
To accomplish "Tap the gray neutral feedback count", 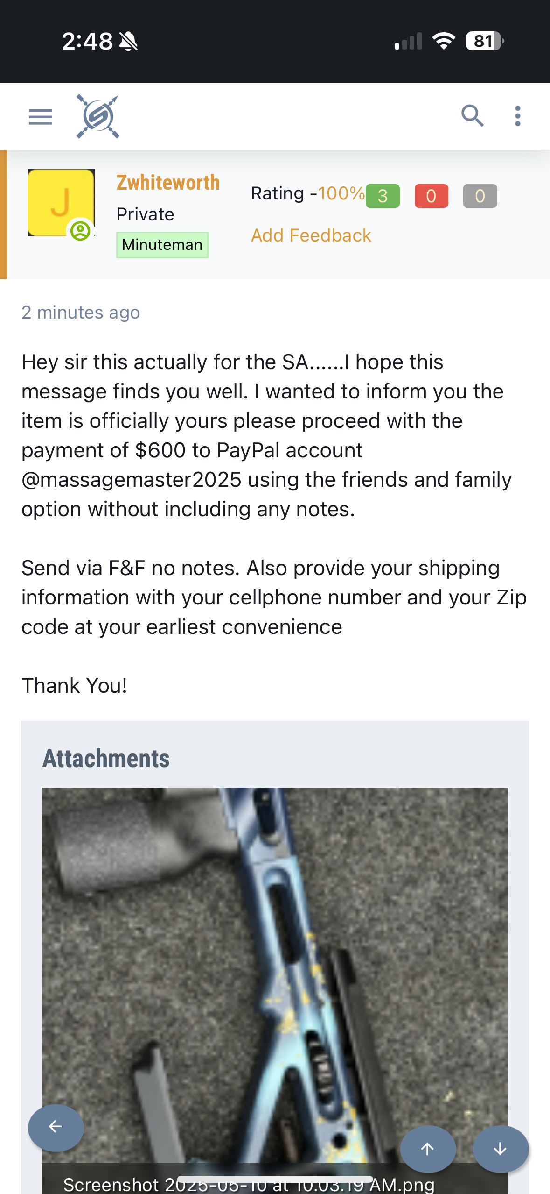I will coord(480,196).
